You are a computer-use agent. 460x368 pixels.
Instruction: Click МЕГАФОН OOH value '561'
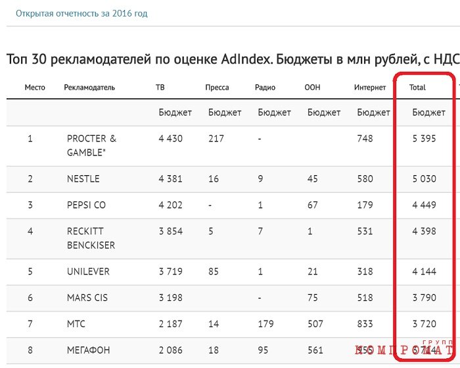[x=315, y=350]
